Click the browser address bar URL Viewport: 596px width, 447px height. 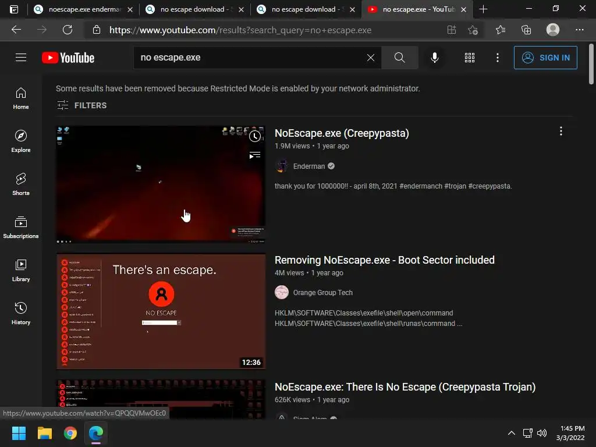pos(240,30)
